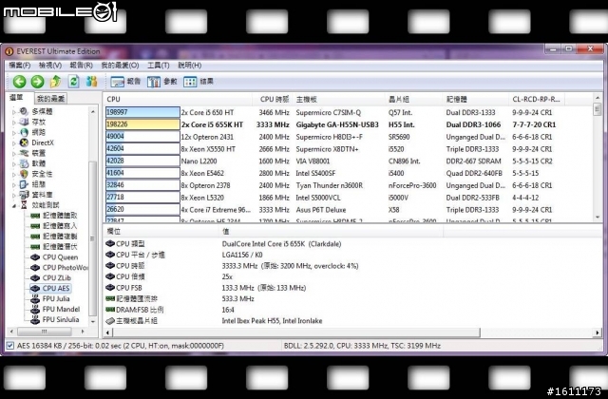Screen dimensions: 608x399
Task: Click the benchmark hourglass icon in the tree
Action: [24, 205]
